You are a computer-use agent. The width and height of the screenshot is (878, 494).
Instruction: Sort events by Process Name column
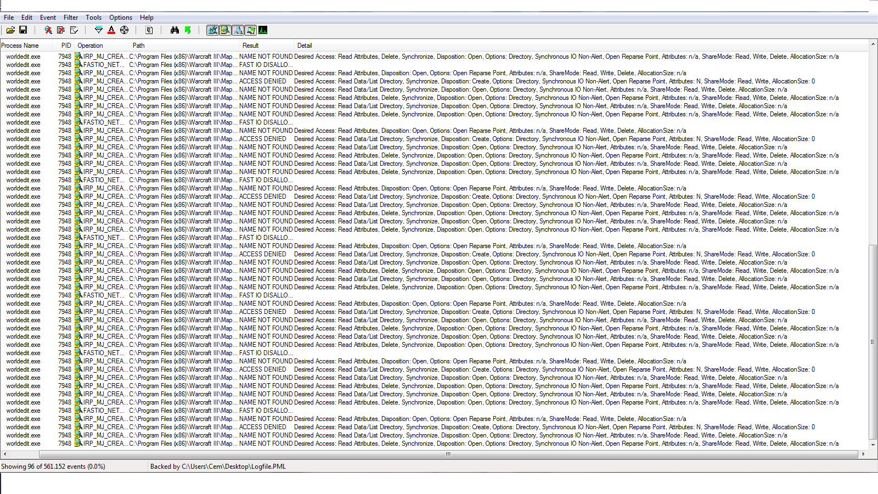(25, 46)
